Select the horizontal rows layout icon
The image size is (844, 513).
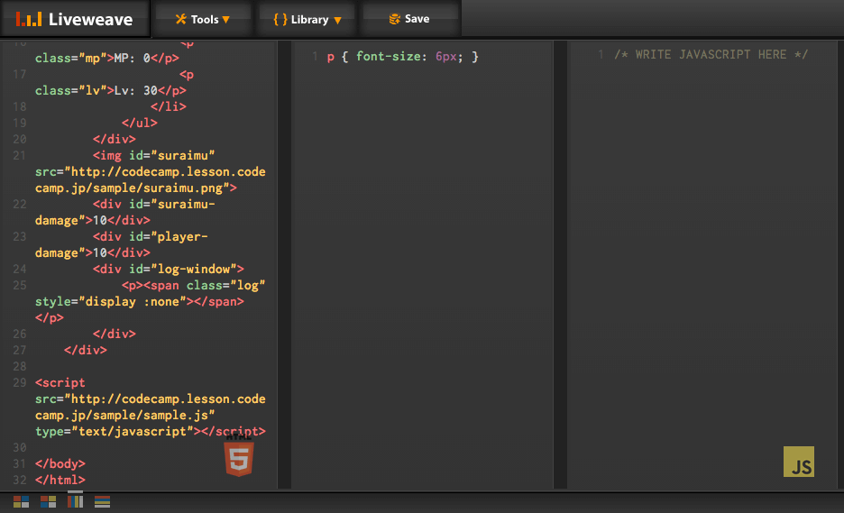(x=102, y=501)
